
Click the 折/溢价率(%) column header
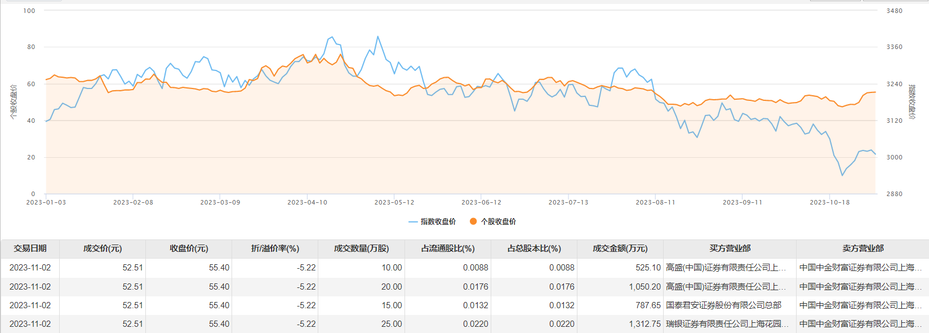coord(275,248)
